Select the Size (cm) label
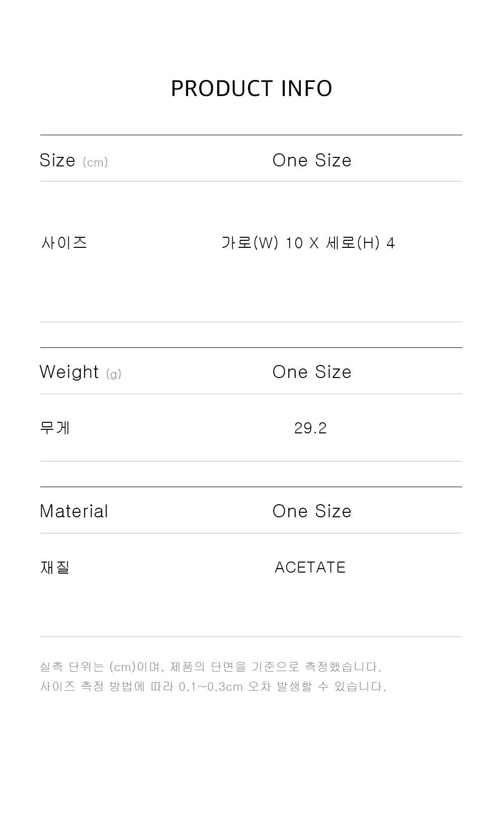This screenshot has width=503, height=828. 74,160
